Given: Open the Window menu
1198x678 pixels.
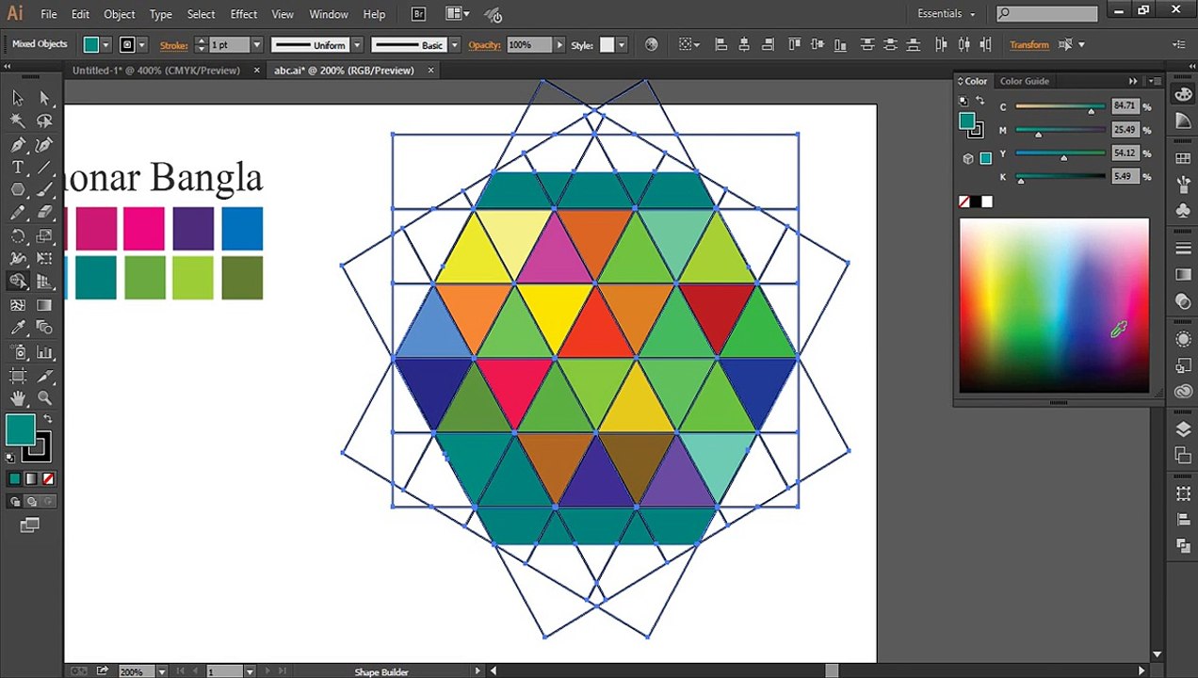Looking at the screenshot, I should coord(329,14).
